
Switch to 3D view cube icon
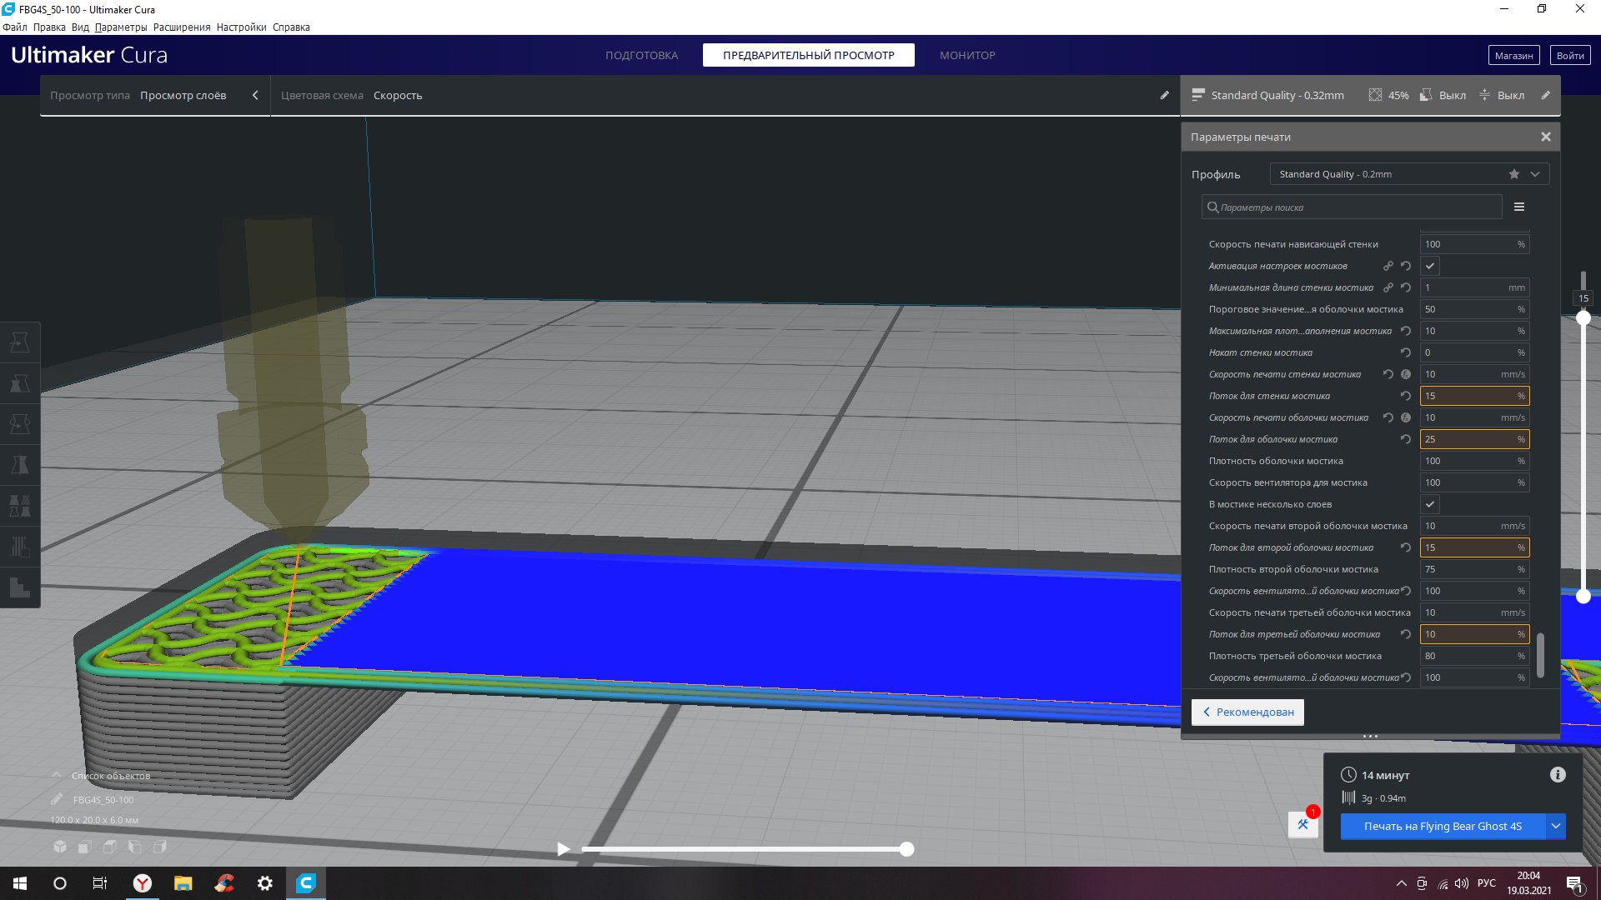(x=60, y=847)
